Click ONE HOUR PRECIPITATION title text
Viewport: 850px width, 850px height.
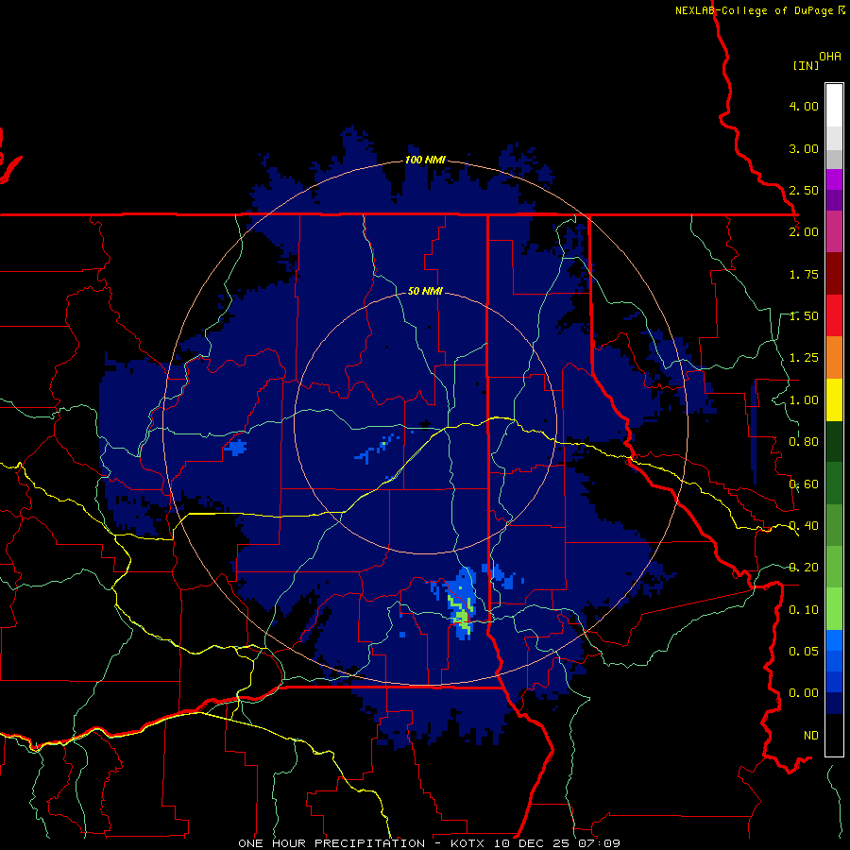(331, 843)
